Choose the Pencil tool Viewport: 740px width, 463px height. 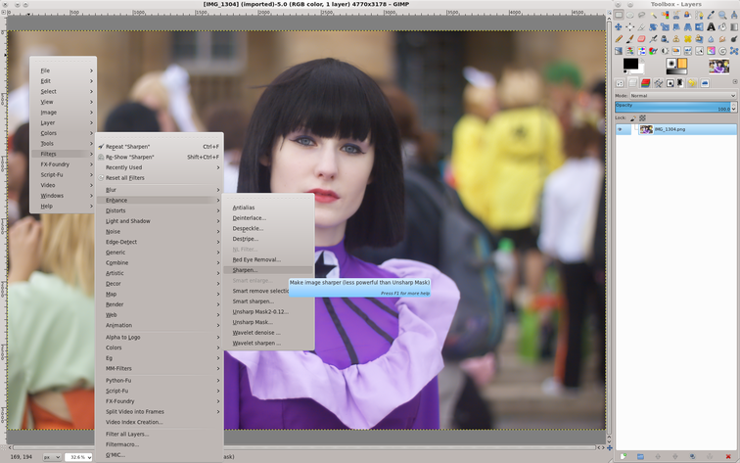(x=619, y=38)
